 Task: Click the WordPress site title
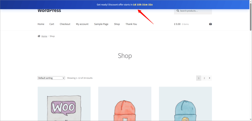coord(49,11)
